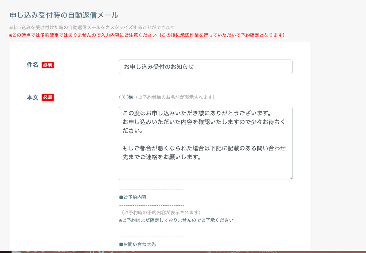Click inside the 本文 body textarea
This screenshot has width=366, height=253.
click(x=205, y=142)
